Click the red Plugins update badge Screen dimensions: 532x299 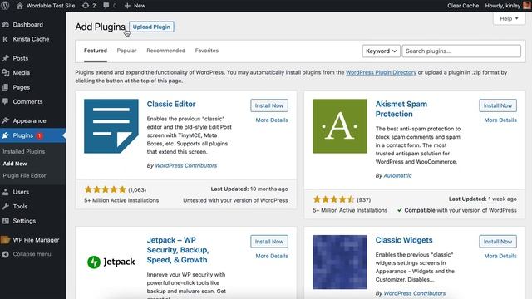pos(39,135)
